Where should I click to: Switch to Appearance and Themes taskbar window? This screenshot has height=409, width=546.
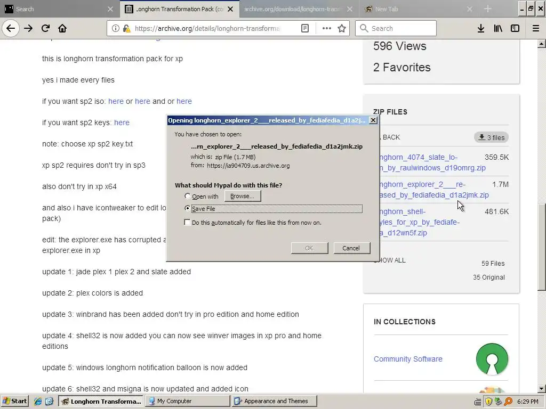click(275, 401)
